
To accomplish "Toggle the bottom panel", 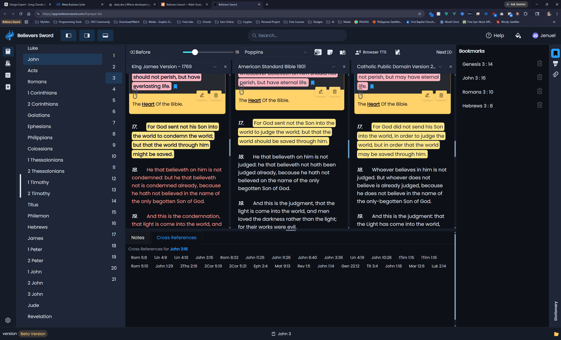I will 105,35.
